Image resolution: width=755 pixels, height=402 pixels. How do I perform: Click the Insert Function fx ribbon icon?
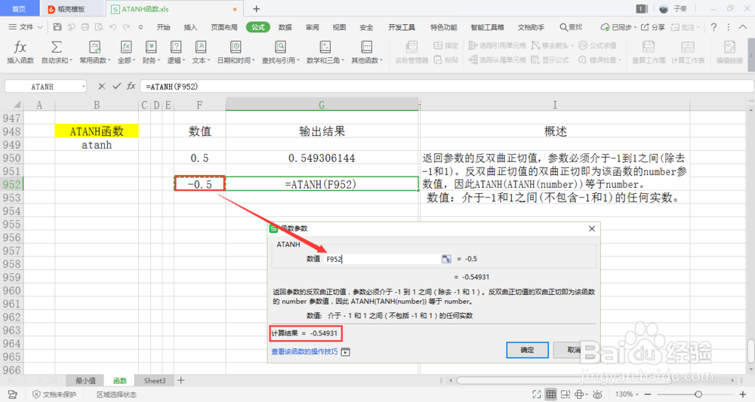pos(20,47)
